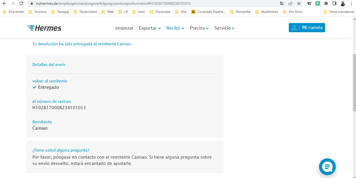The width and height of the screenshot is (356, 178).
Task: Expand the Servicio menu
Action: tap(224, 28)
